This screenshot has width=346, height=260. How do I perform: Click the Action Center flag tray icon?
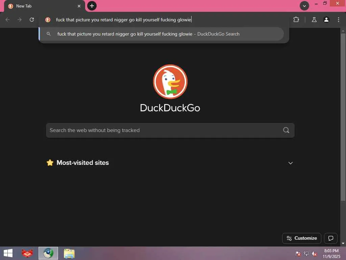(298, 254)
